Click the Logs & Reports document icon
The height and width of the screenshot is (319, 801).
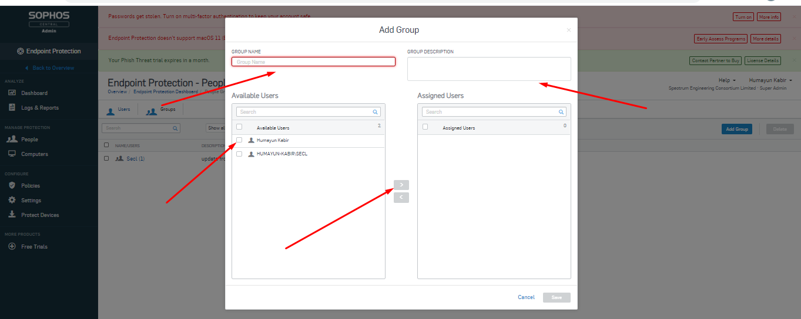[11, 107]
